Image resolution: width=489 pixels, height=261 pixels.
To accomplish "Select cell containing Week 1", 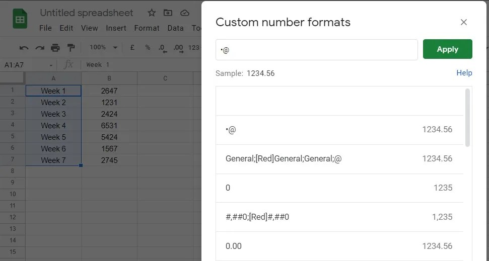I will click(53, 91).
